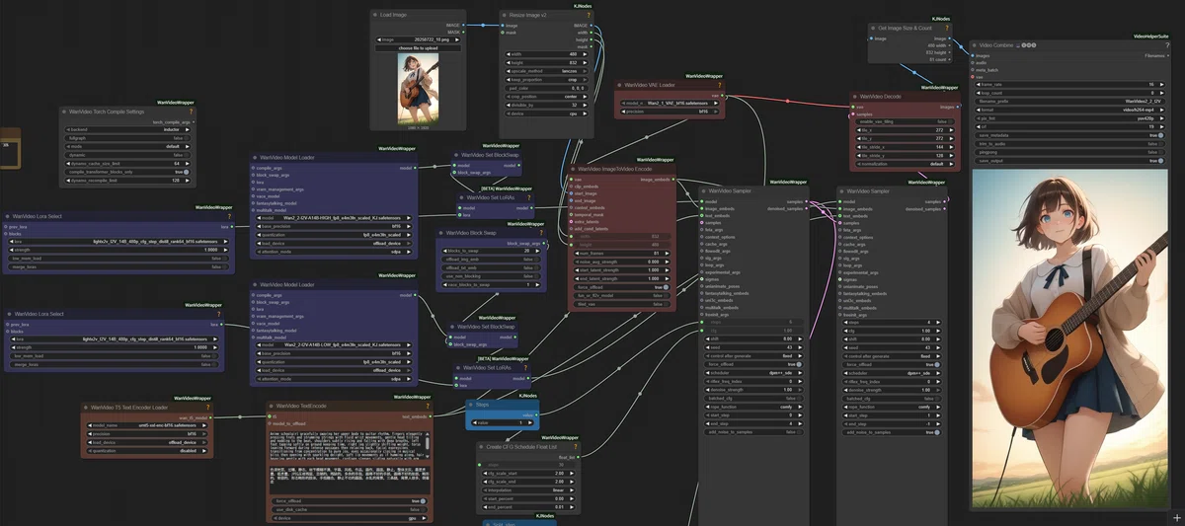Toggle pingpong option in Video Combine
1185x526 pixels.
click(1068, 152)
